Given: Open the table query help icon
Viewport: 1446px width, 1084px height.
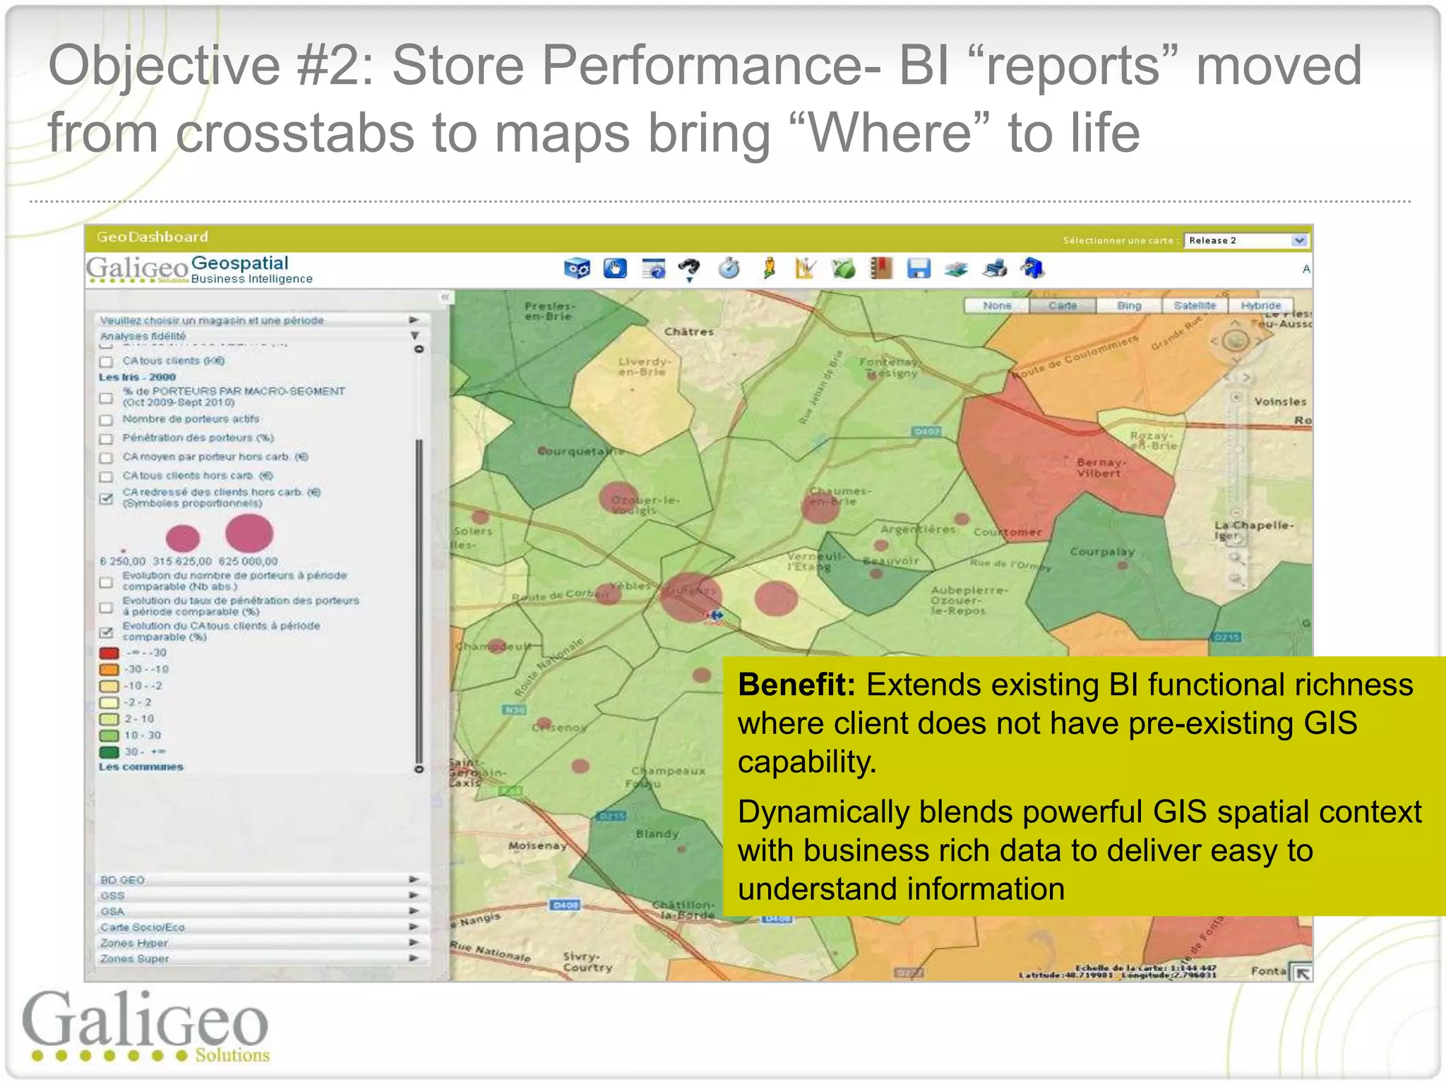Looking at the screenshot, I should click(x=653, y=268).
